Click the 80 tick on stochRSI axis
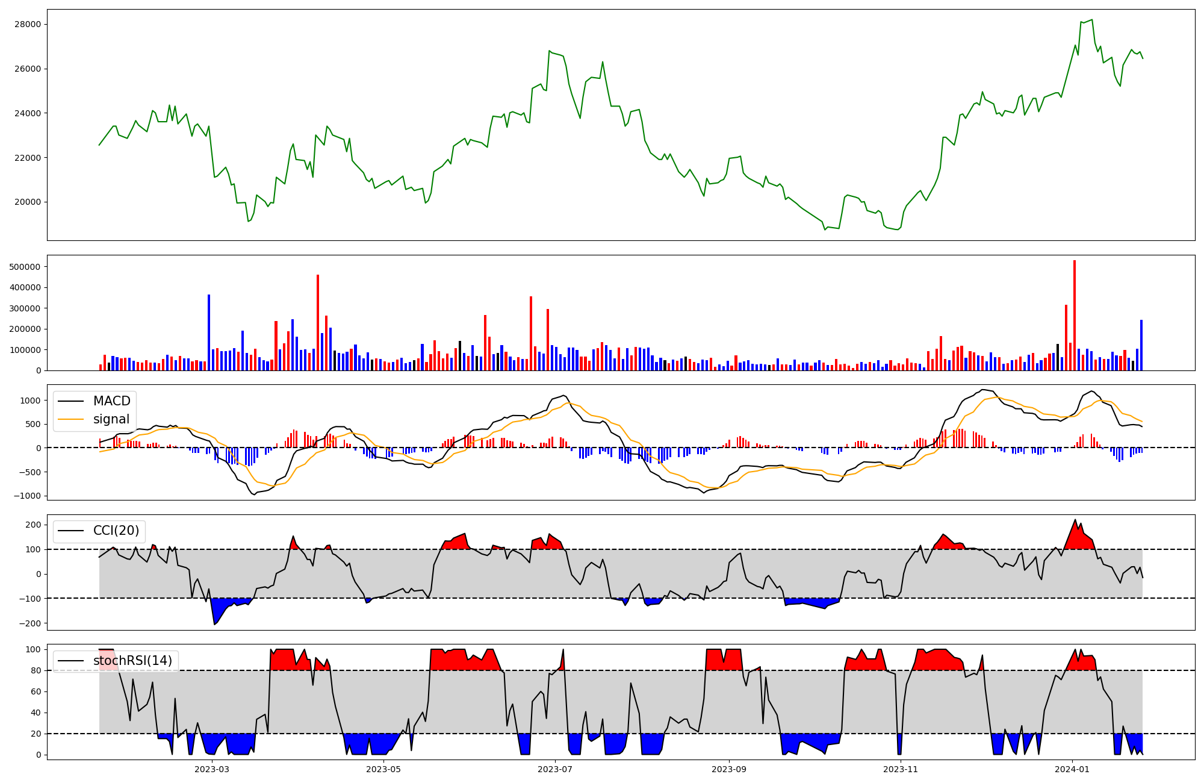Viewport: 1204px width, 783px height. [x=36, y=670]
